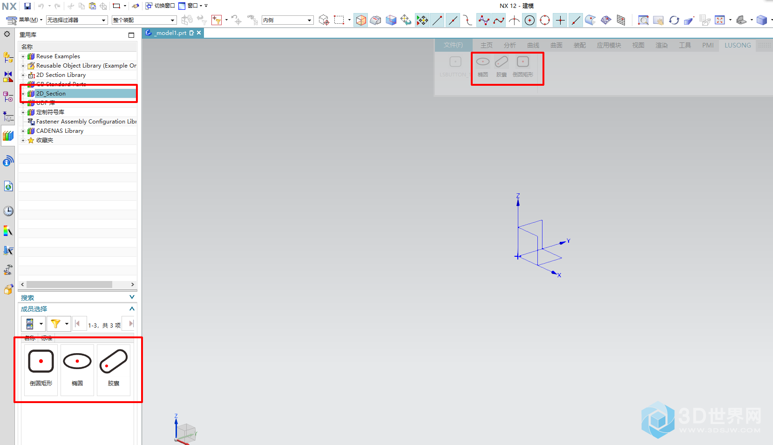Click the 倒圆矩形 member thumbnail

point(41,370)
